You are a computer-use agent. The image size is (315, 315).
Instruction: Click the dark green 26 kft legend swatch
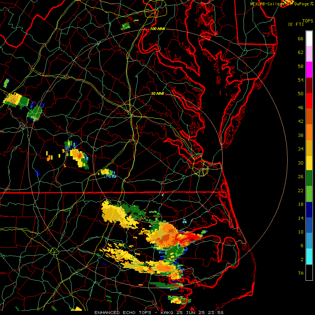(309, 178)
